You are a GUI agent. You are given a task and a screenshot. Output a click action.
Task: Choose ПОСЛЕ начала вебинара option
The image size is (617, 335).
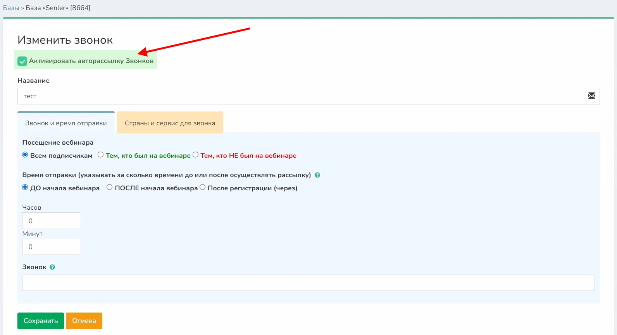tap(110, 187)
